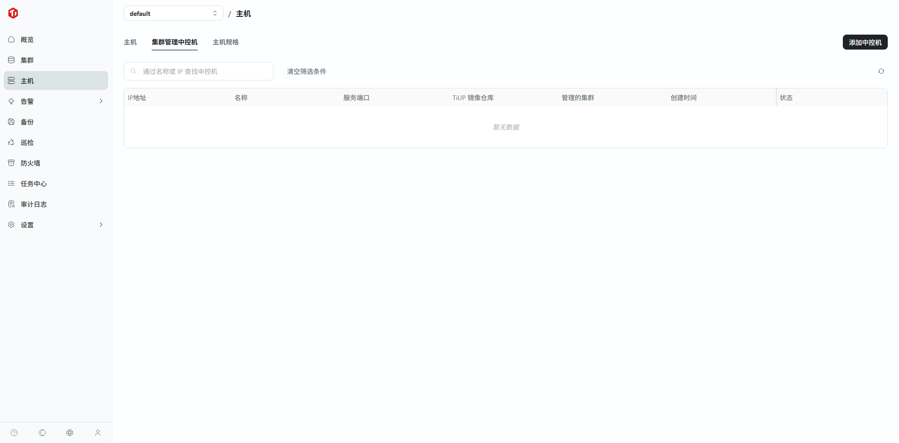Open 备份 backup page in sidebar
The height and width of the screenshot is (443, 899).
pos(27,122)
